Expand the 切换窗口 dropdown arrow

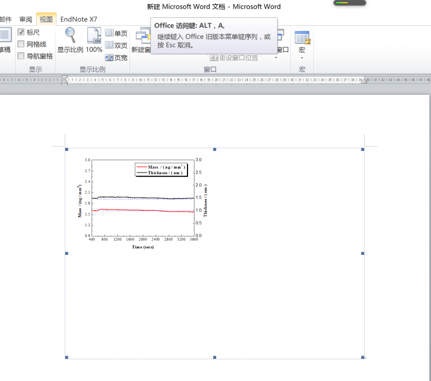276,58
